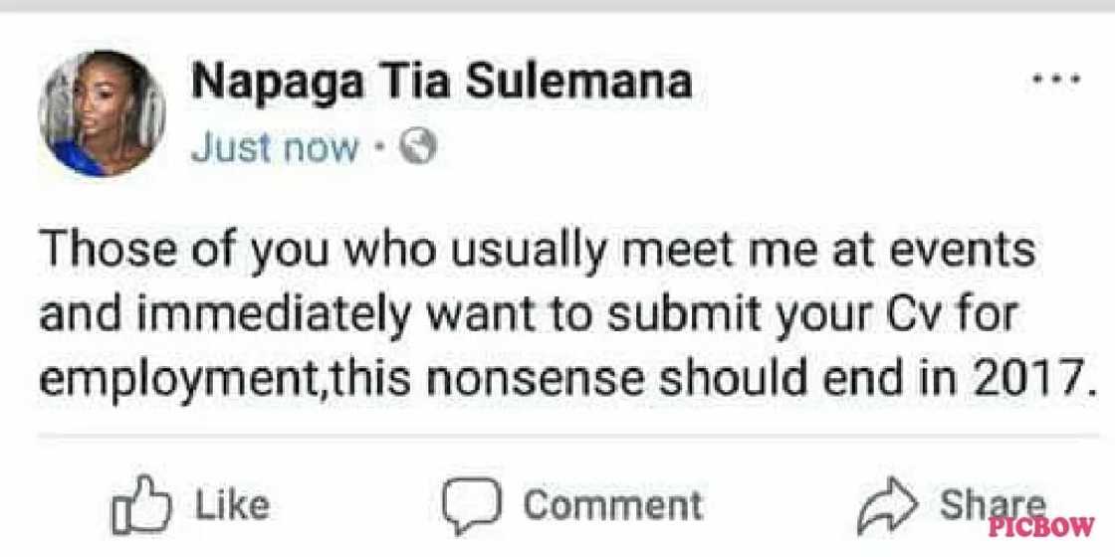Open Napaga Tia Sulemana's profile picture
The width and height of the screenshot is (1115, 557).
(x=101, y=113)
